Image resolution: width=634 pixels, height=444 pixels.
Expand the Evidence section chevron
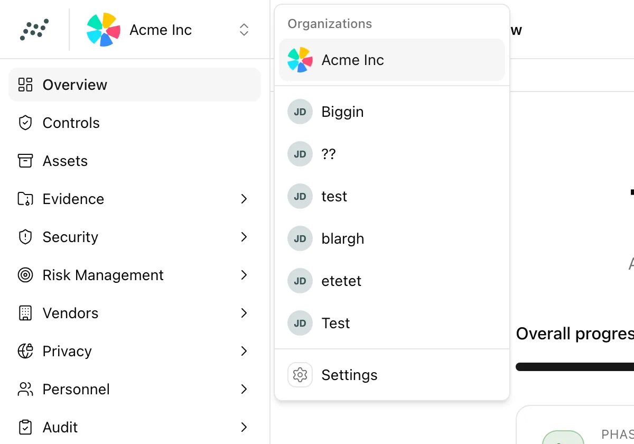pos(244,199)
